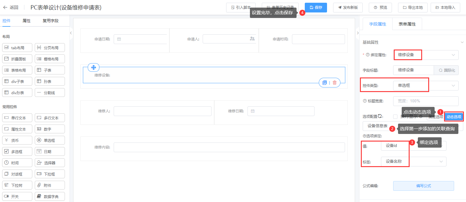The image size is (466, 202).
Task: Click the 本地导入 button
Action: click(x=445, y=8)
